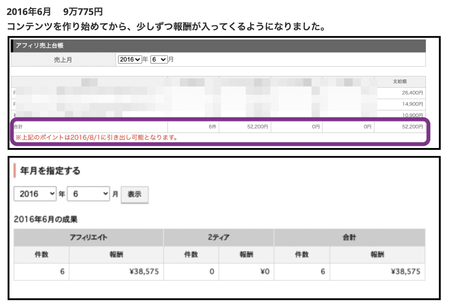This screenshot has height=307, width=450.
Task: Click the 年月を指定する heading
Action: tap(50, 171)
